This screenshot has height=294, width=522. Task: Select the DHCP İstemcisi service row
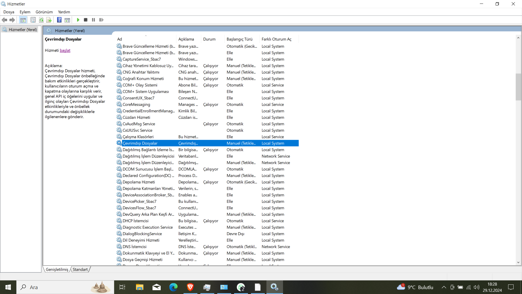click(135, 221)
